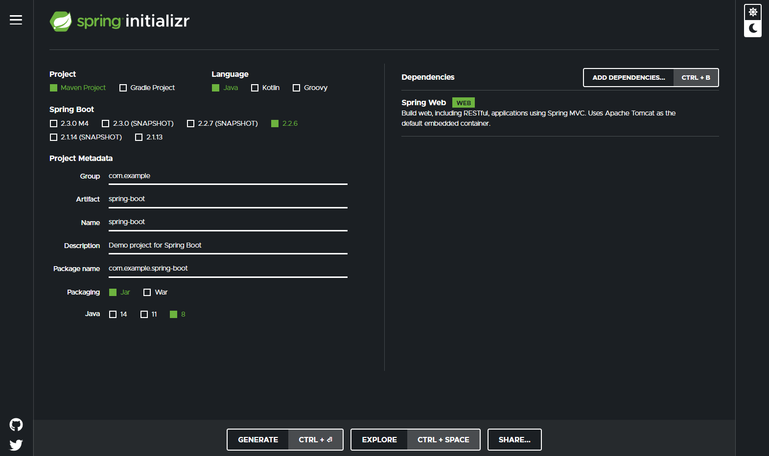Select Spring Boot 2.3.0 (SNAPSHOT)
769x456 pixels.
[x=138, y=123]
